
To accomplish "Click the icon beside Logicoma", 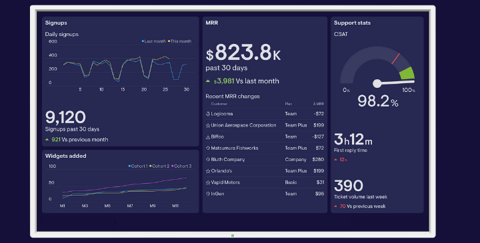I will (x=208, y=114).
